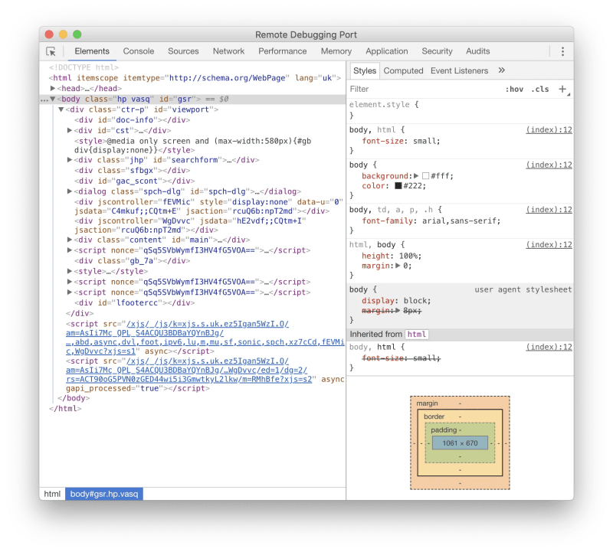
Task: Select html in the breadcrumb bar
Action: pyautogui.click(x=52, y=494)
